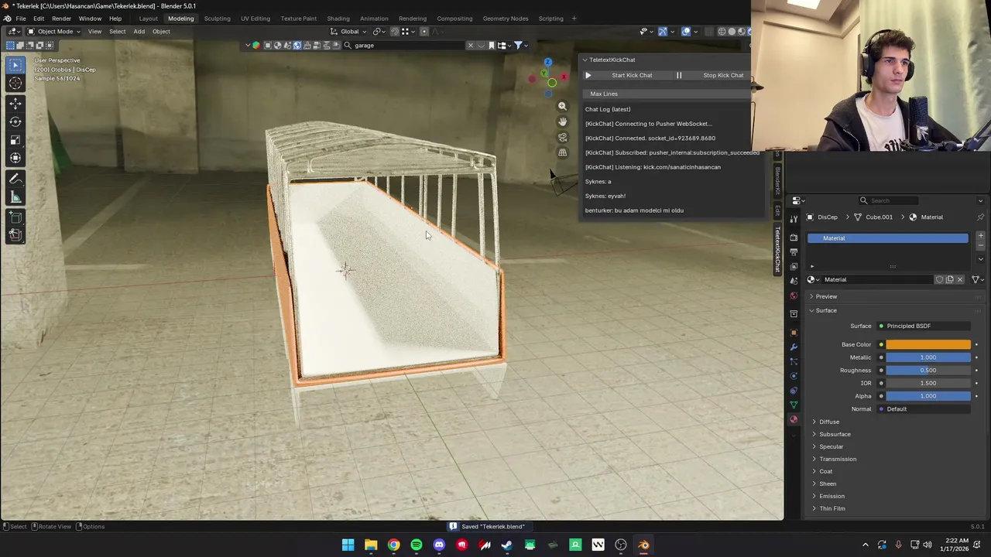The image size is (991, 557).
Task: Open the Object Data properties tab icon
Action: pos(794,405)
